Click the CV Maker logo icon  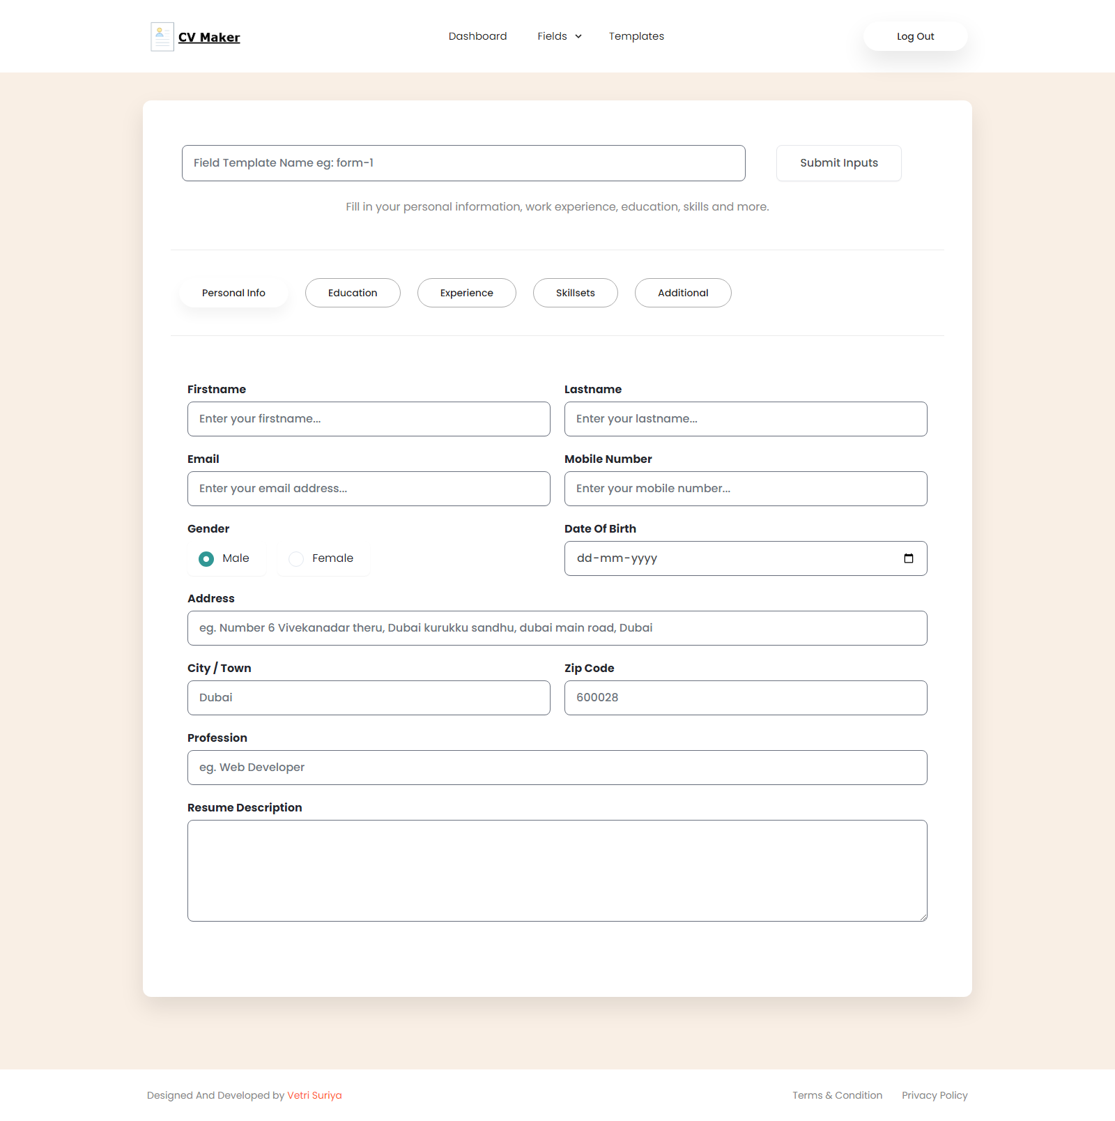(162, 37)
